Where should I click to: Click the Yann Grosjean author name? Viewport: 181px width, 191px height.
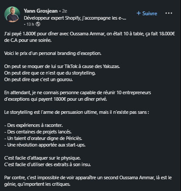(41, 11)
